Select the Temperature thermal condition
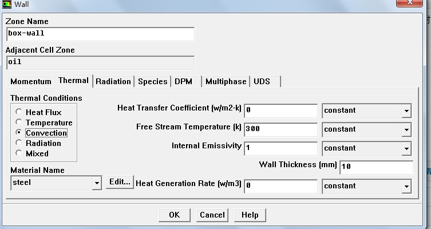The image size is (431, 229). coord(19,123)
